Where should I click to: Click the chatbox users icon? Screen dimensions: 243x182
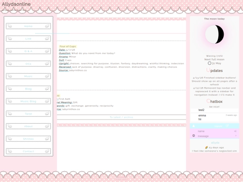point(193,126)
